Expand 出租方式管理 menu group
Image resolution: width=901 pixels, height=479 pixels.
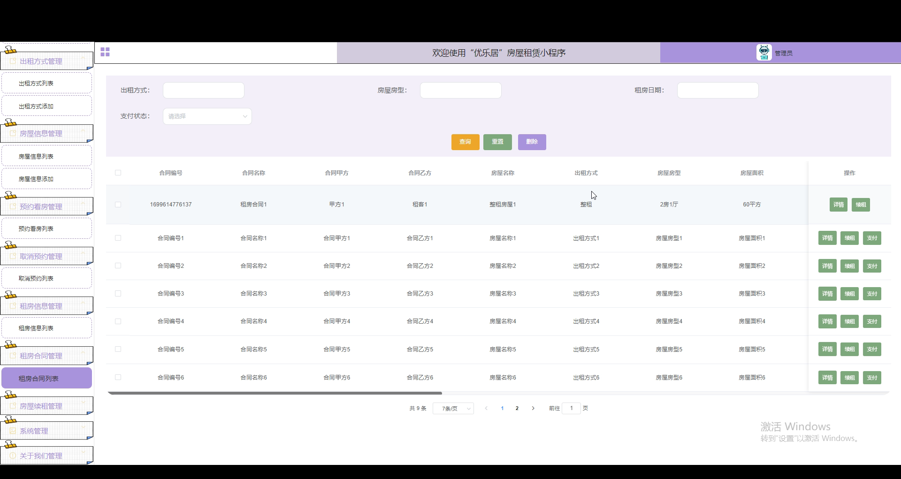tap(47, 61)
